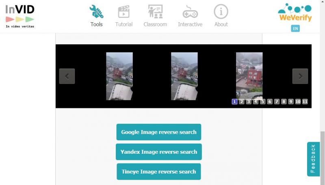Go to previous keyframes with left arrow
This screenshot has width=325, height=185.
[x=67, y=76]
